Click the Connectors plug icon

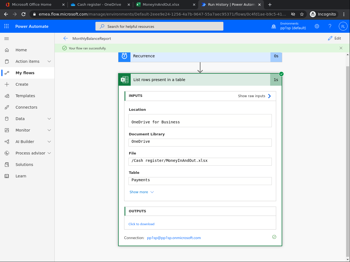point(7,107)
